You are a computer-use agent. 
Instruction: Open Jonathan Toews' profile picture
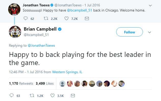click(x=14, y=9)
